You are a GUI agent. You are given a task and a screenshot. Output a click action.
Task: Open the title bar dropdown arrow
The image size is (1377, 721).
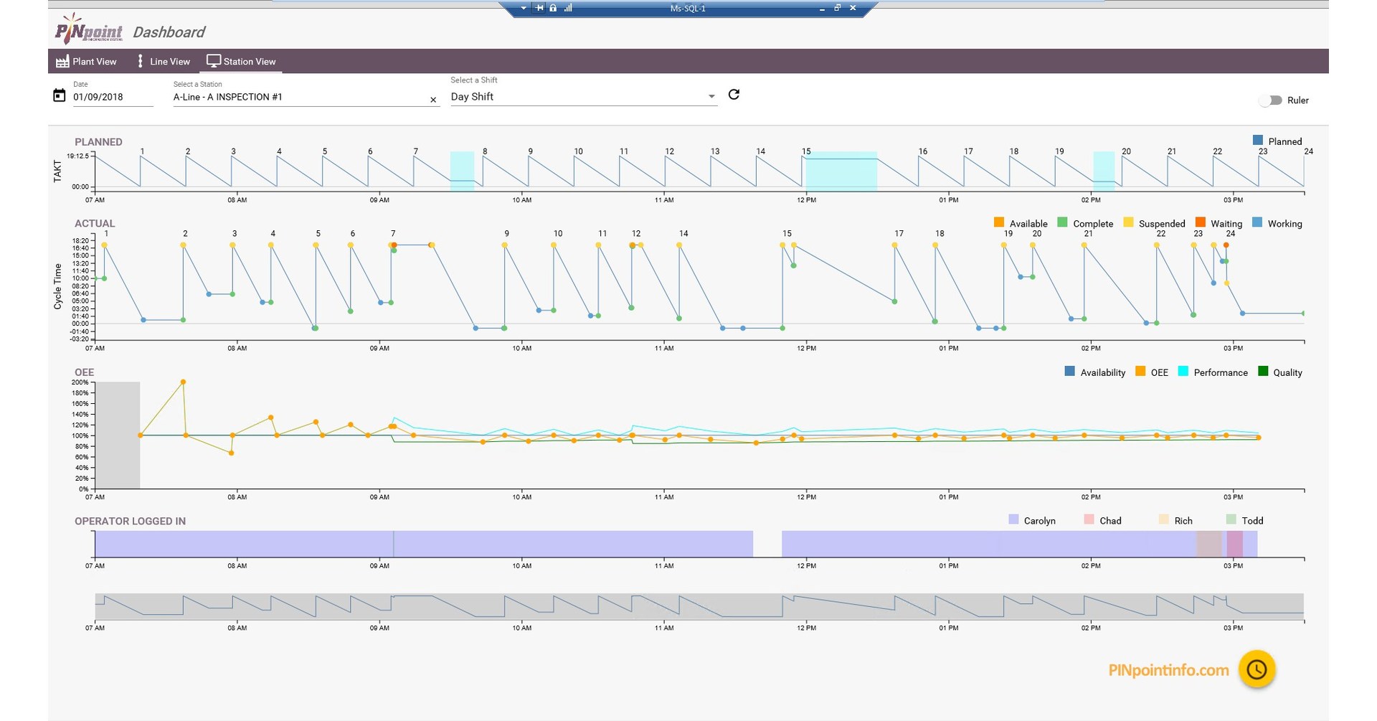524,8
